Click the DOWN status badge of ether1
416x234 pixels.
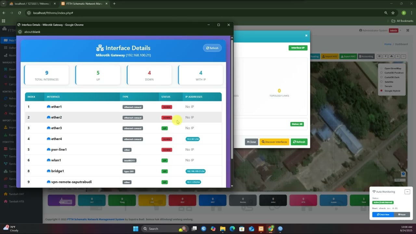pos(167,107)
